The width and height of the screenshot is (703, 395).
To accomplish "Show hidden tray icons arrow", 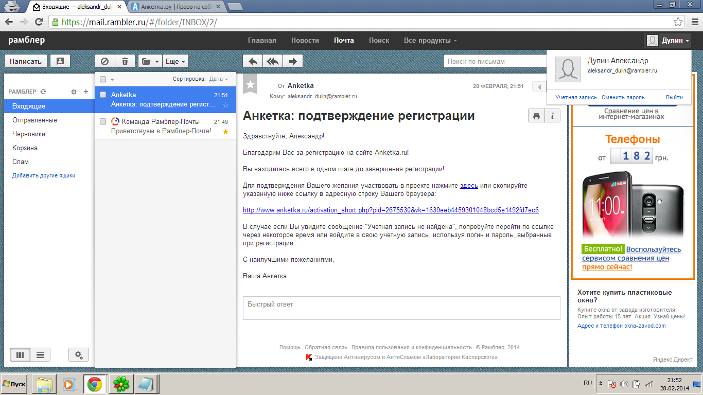I will (x=601, y=384).
